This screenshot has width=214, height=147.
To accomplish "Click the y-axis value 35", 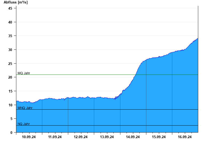I will (x=10, y=36).
